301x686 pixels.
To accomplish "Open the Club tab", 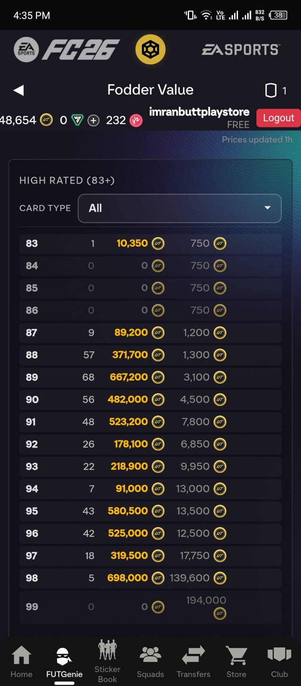I will click(x=279, y=662).
